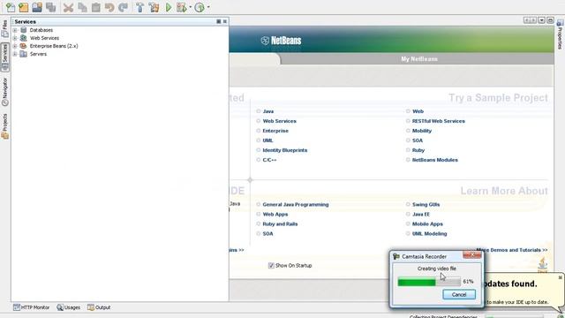Click the Redo arrow icon
565x318 pixels.
tap(124, 7)
